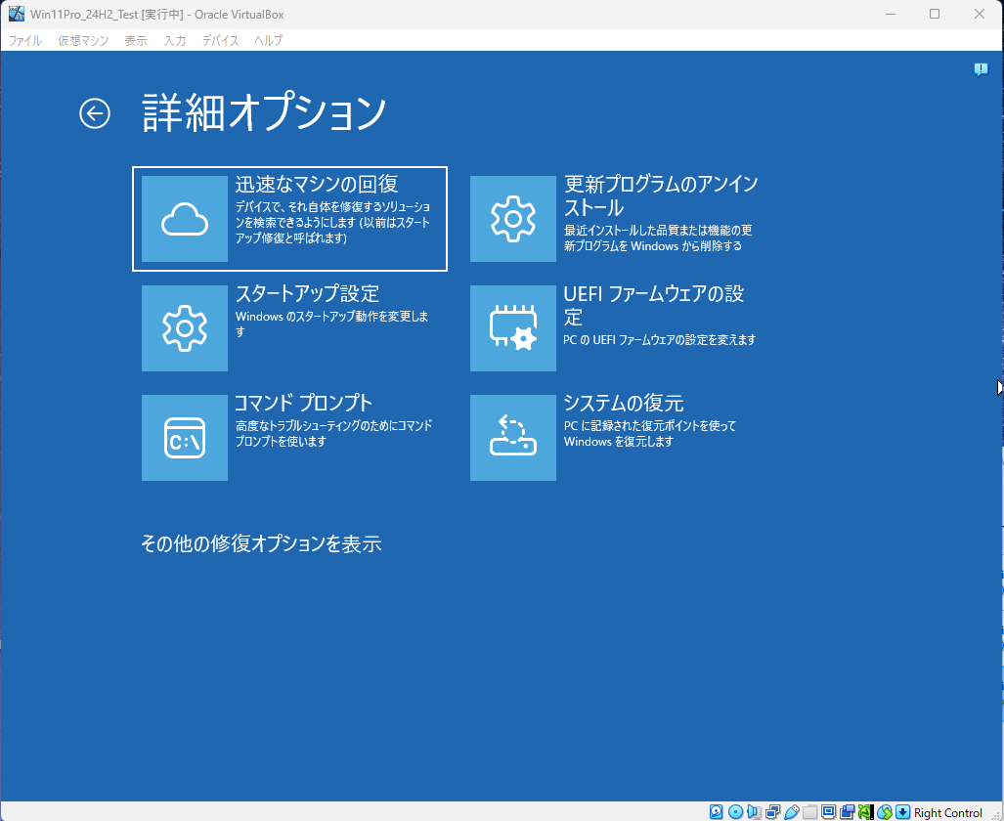Screen dimensions: 1004x821
Task: Open the デバイス menu
Action: click(x=220, y=41)
